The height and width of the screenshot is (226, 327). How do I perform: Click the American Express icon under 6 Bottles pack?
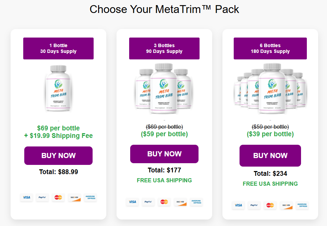pos(302,206)
